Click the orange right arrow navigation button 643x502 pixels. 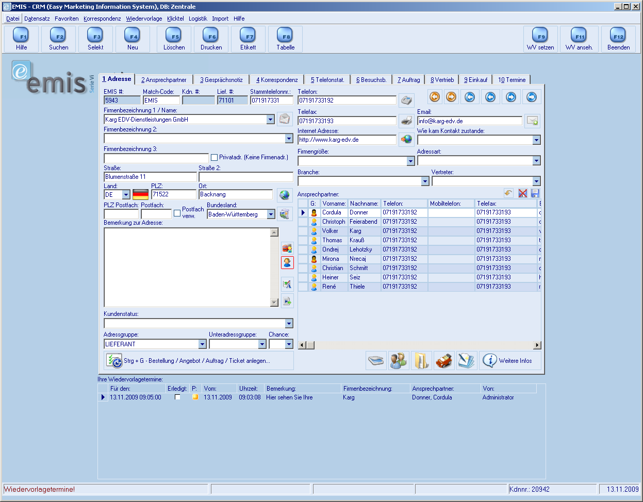pyautogui.click(x=451, y=97)
